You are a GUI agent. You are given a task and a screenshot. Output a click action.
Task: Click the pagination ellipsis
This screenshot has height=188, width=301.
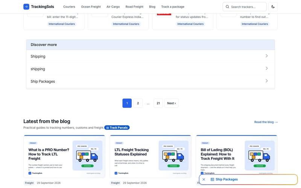pyautogui.click(x=148, y=103)
